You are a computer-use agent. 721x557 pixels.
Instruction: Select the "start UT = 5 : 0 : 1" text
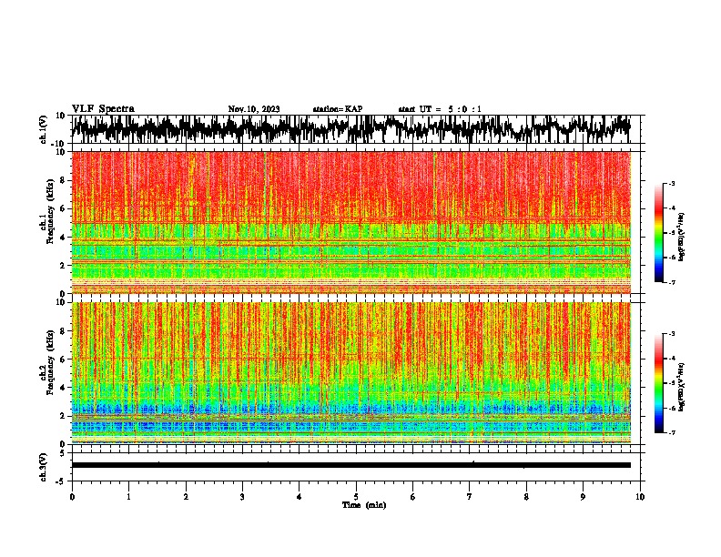tap(440, 109)
